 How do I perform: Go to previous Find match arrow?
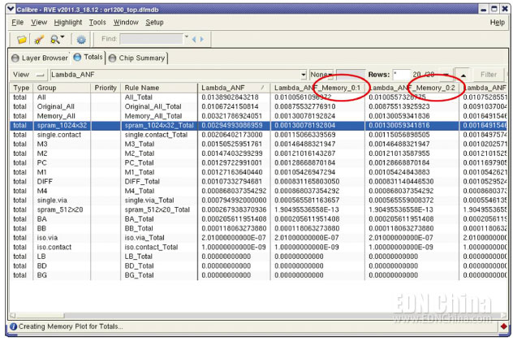[194, 39]
